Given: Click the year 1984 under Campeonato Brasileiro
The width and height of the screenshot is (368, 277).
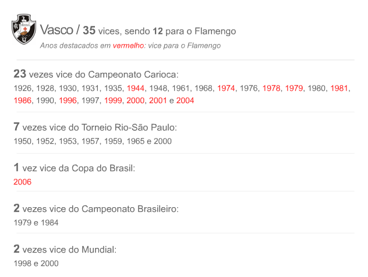Looking at the screenshot, I should (49, 222).
